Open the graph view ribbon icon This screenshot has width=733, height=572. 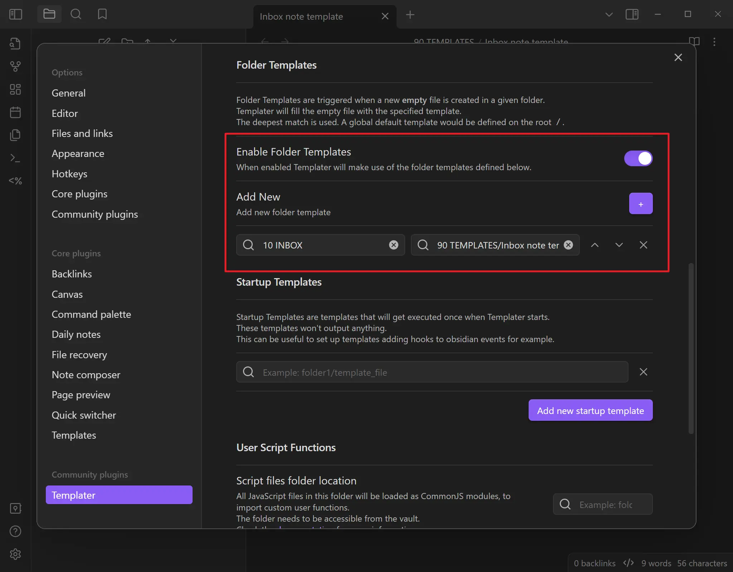point(15,66)
